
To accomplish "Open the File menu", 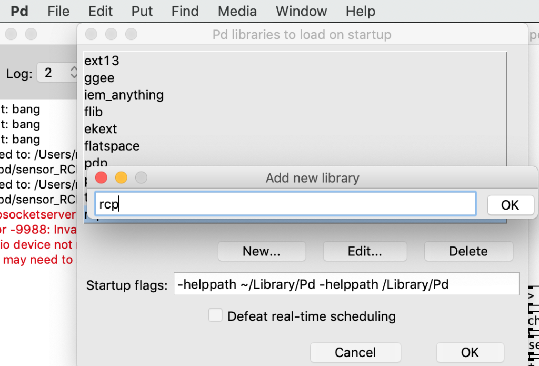I will click(x=58, y=12).
